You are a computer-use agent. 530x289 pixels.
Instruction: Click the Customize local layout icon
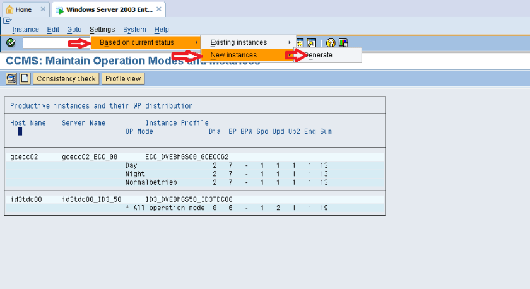pos(343,43)
